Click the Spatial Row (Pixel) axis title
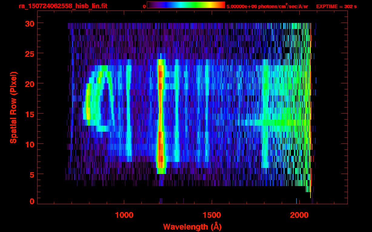Screen dimensions: 372x232 14,107
